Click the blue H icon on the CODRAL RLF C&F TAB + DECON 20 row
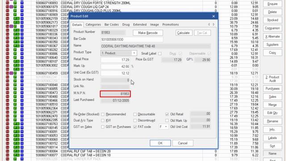The width and height of the screenshot is (286, 161). [22, 151]
